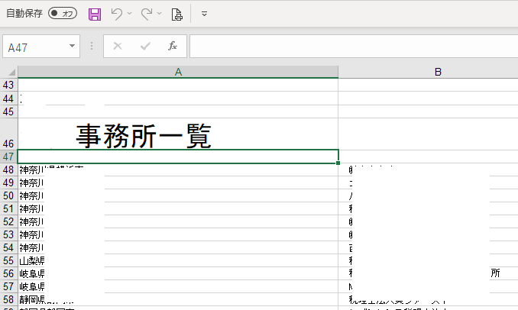
Task: Open the Insert Function fx dialog
Action: pos(173,46)
